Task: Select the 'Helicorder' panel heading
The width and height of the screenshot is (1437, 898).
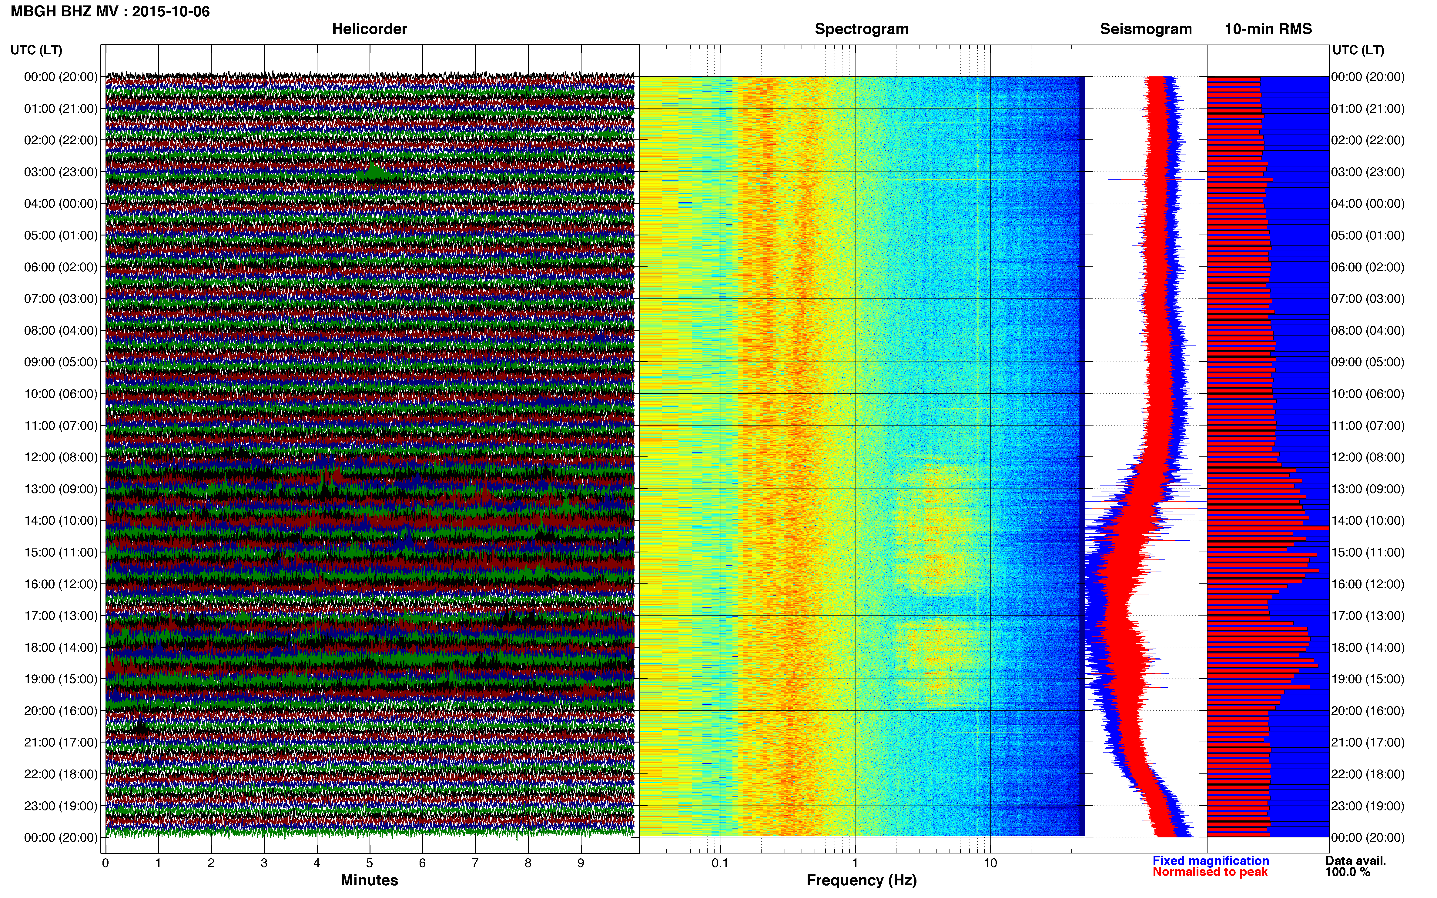Action: (370, 29)
